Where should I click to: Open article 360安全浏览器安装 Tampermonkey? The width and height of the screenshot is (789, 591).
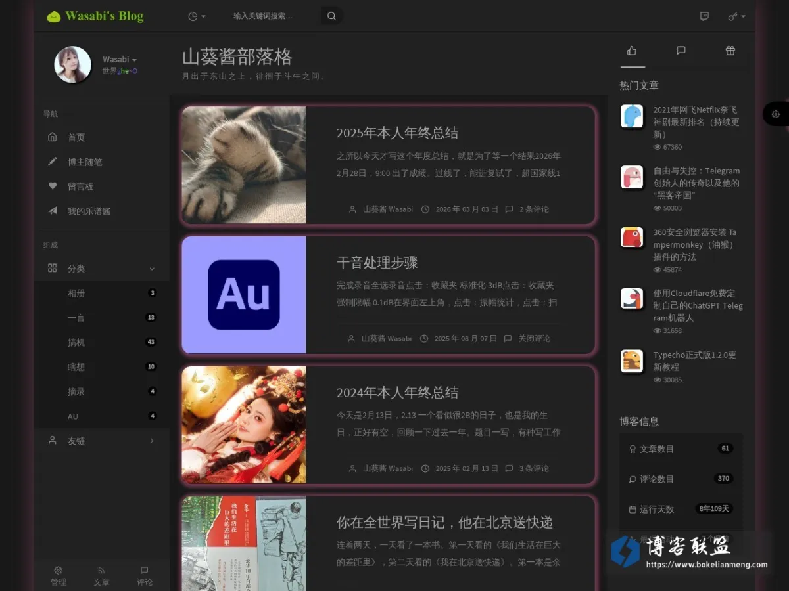pos(695,244)
